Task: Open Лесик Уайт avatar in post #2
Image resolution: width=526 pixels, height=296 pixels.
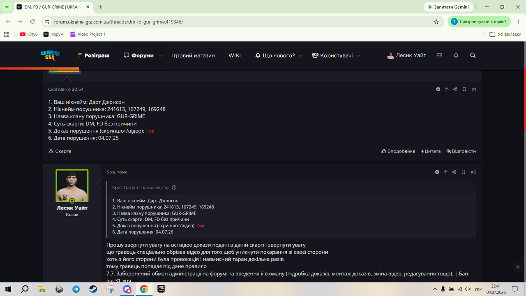Action: (72, 186)
